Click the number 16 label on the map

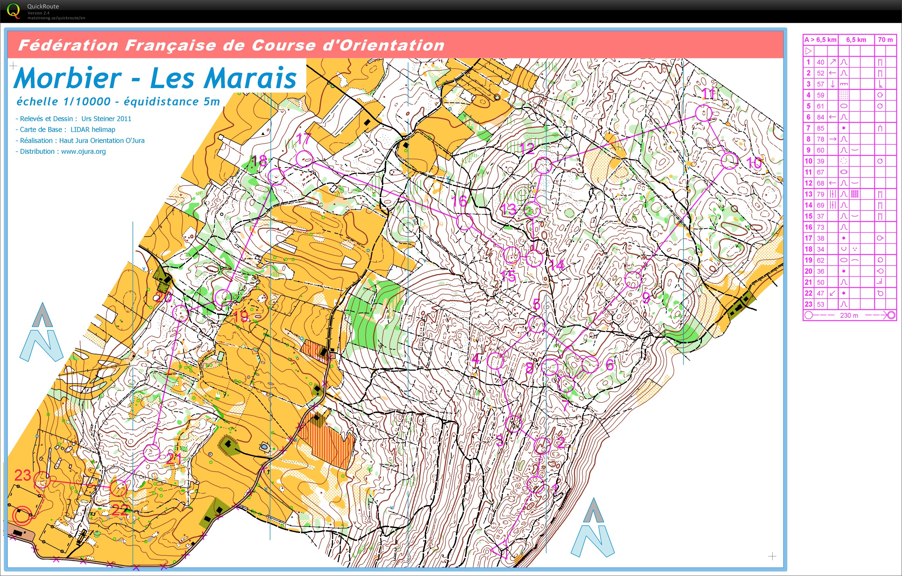[459, 201]
